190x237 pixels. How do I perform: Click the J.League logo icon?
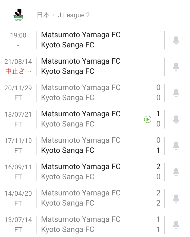[x=18, y=15]
